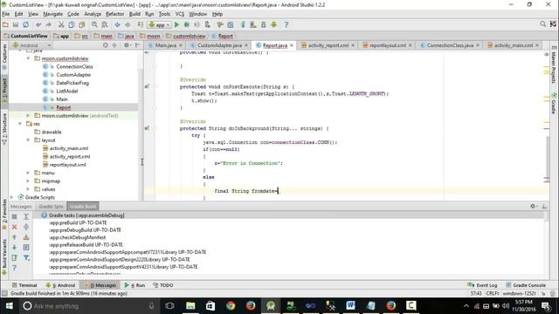The width and height of the screenshot is (559, 314).
Task: Switch to the activity_report.xml editor tab
Action: (328, 45)
